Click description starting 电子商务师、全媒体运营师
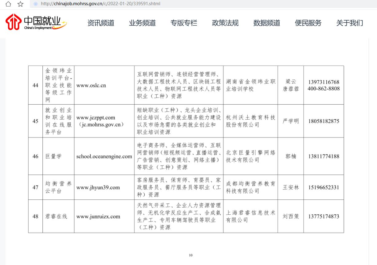 179,156
